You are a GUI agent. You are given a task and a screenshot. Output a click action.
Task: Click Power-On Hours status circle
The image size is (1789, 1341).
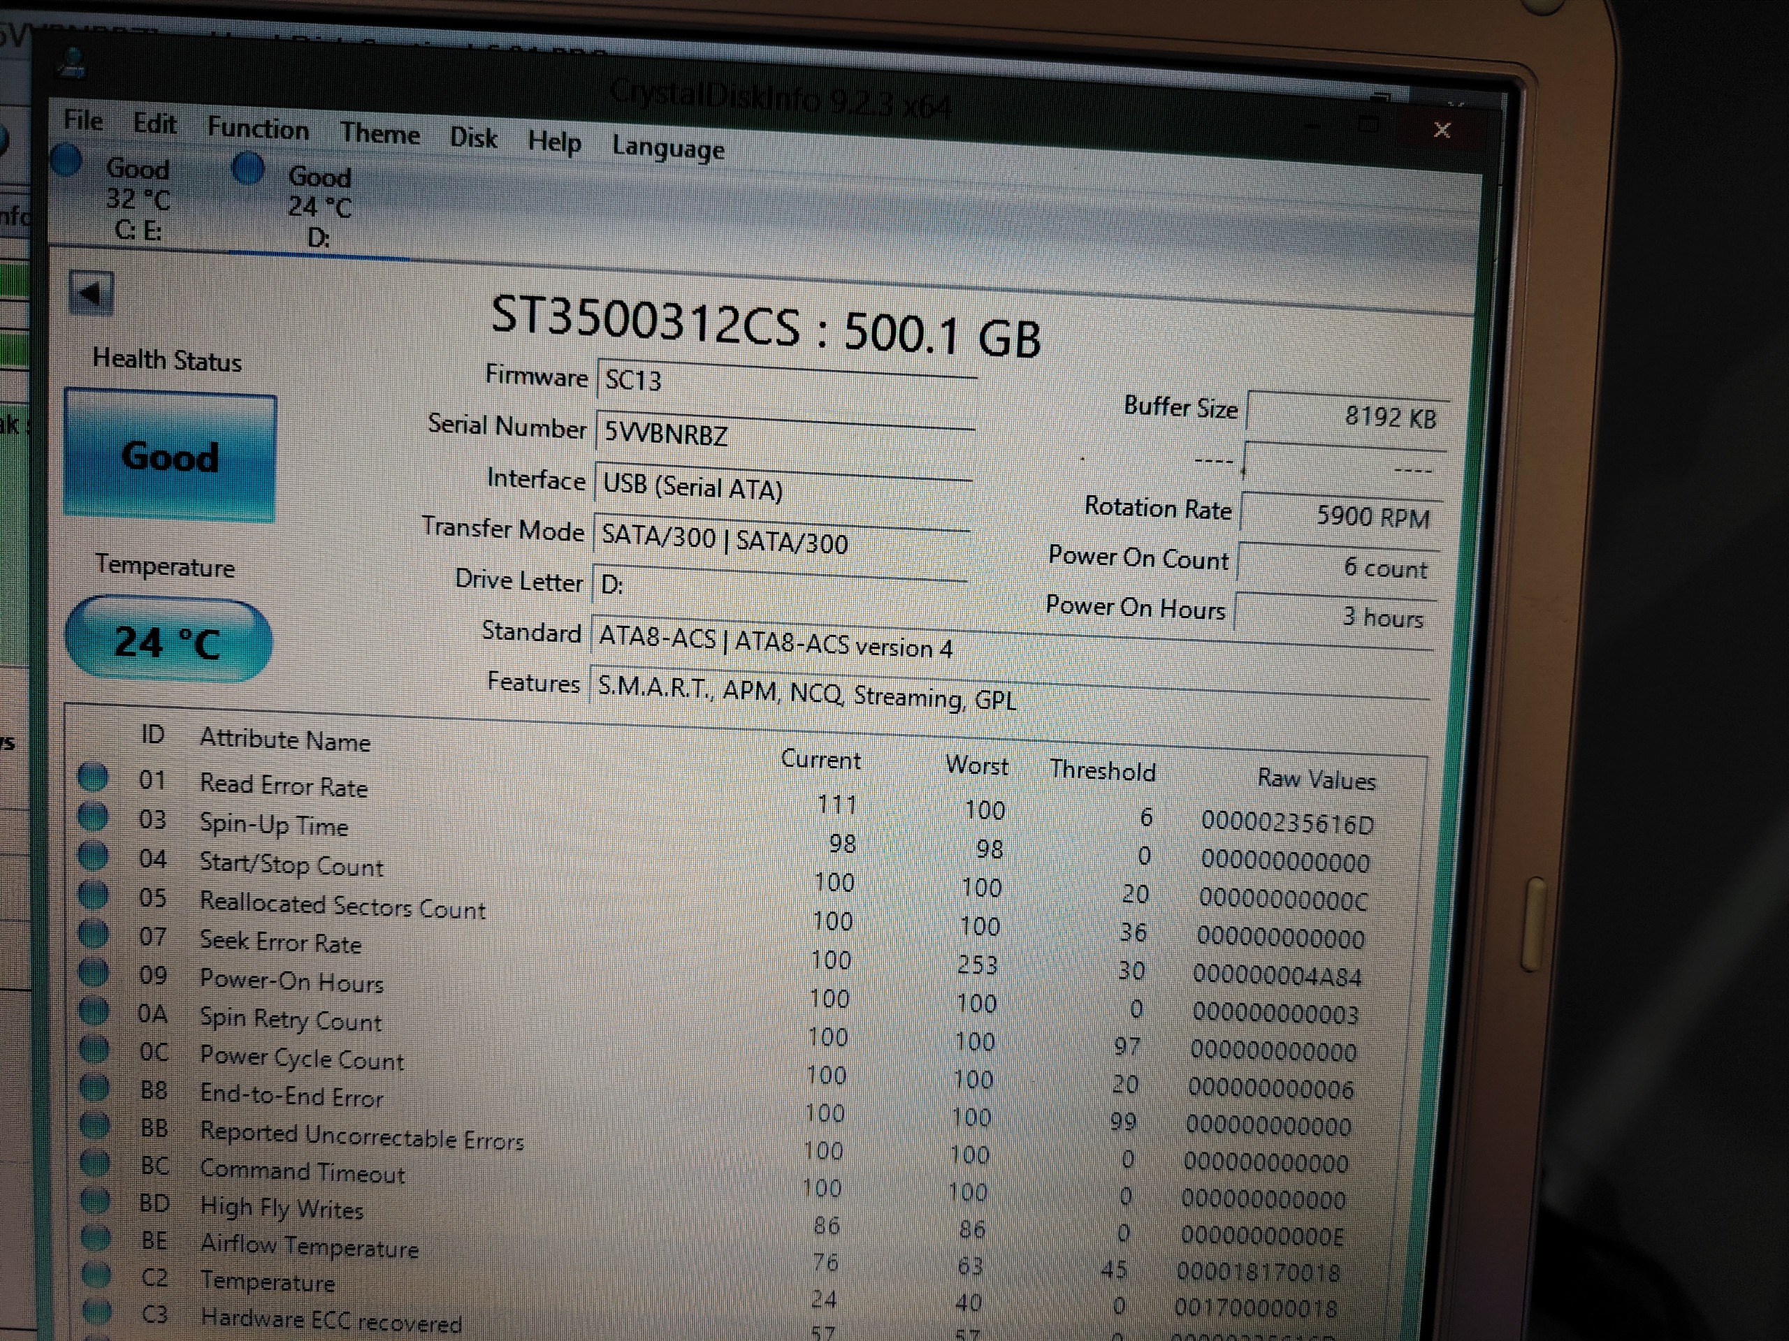pos(94,972)
